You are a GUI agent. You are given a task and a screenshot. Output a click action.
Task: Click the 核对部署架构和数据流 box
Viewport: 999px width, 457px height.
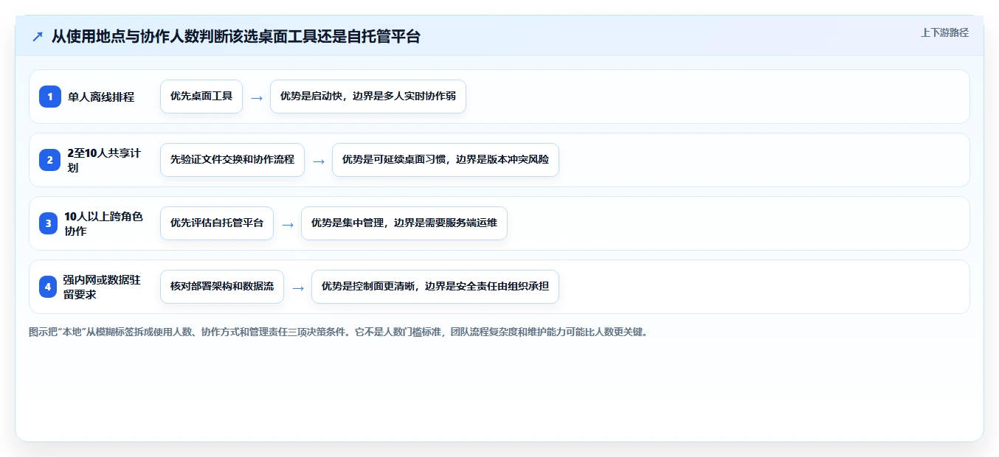222,287
